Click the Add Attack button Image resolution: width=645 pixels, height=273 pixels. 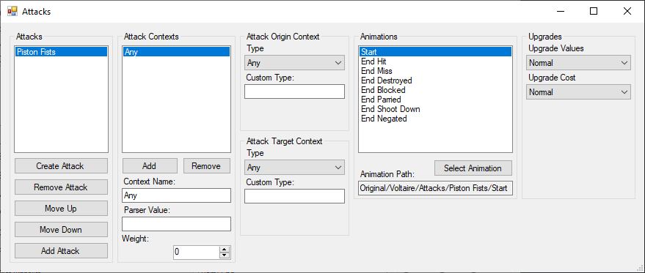click(x=61, y=251)
